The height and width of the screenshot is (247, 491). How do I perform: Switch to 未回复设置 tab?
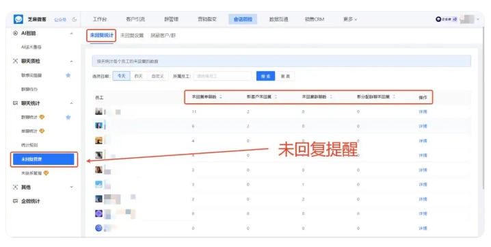(x=132, y=36)
